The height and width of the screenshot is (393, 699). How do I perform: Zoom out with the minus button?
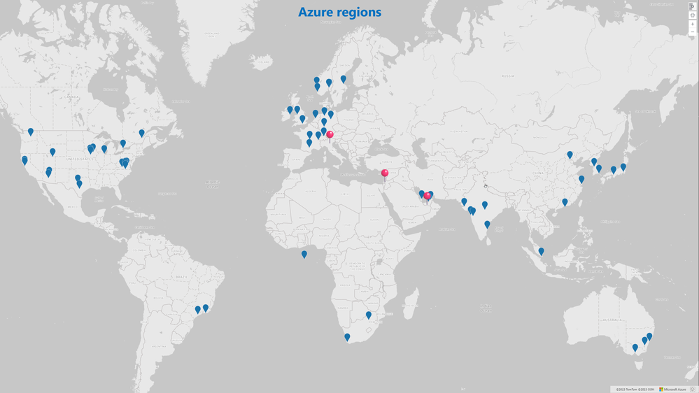coord(692,32)
